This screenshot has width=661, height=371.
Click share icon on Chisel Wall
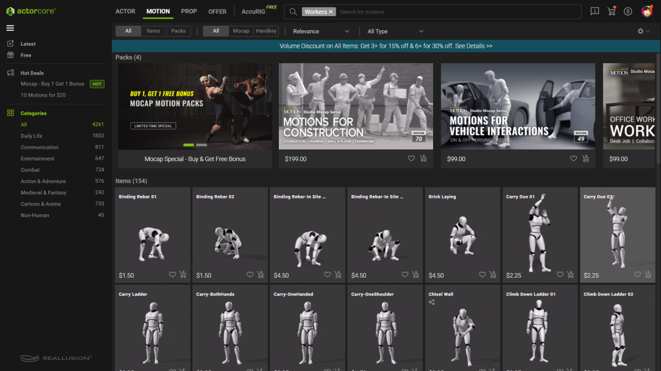(432, 302)
